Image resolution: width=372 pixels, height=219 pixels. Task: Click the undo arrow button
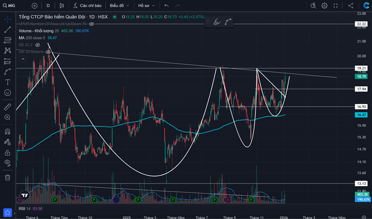[x=167, y=5]
